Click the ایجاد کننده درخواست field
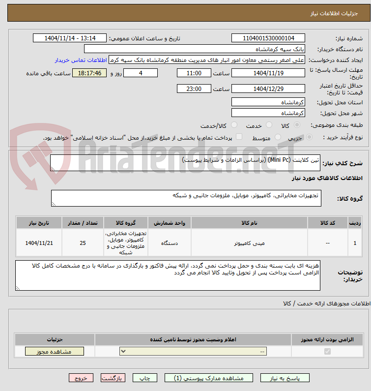Screen dimensions: 371x391 coord(207,60)
